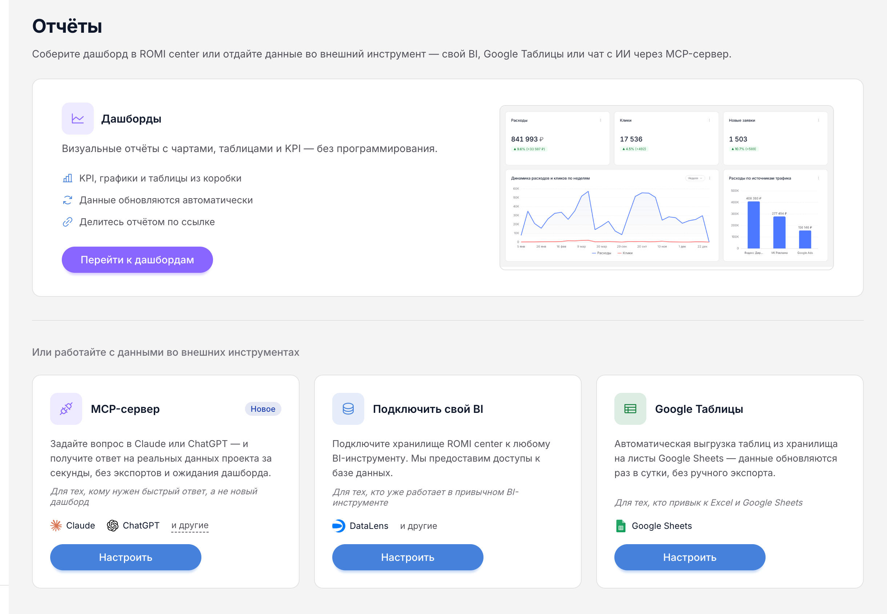Viewport: 887px width, 614px height.
Task: Click the Google Таблицы green table icon
Action: [x=630, y=408]
